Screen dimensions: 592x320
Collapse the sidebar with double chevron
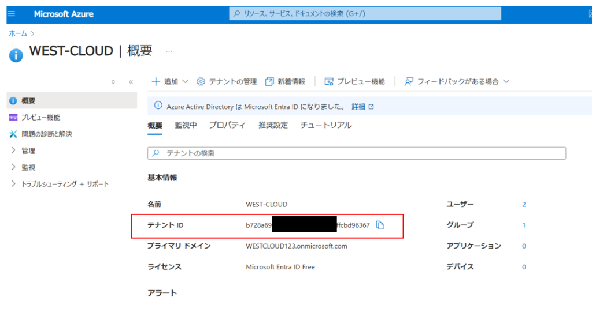pyautogui.click(x=131, y=82)
